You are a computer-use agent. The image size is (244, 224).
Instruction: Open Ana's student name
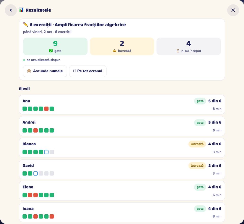point(26,101)
